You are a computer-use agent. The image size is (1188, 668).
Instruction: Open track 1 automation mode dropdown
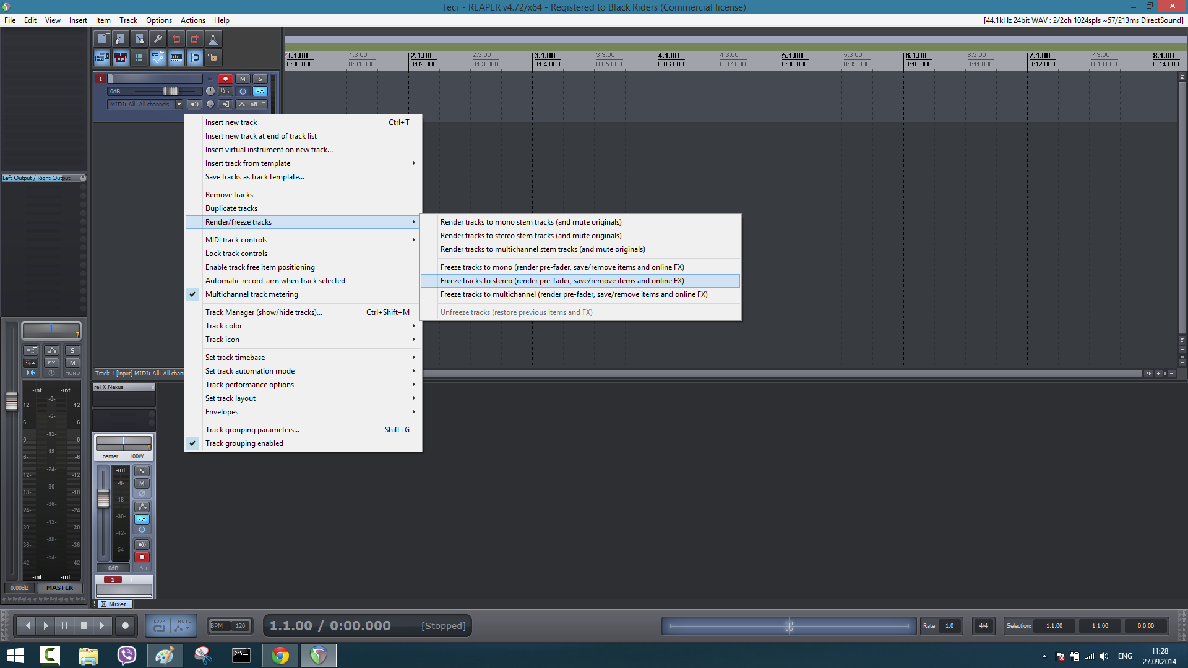pos(252,104)
